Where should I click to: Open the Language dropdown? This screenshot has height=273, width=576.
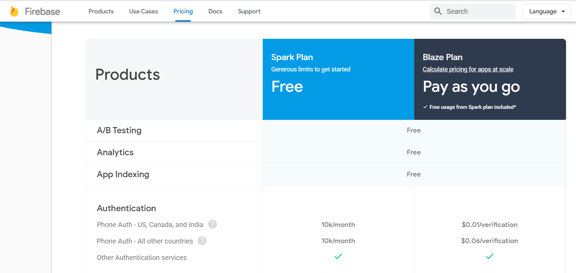(x=546, y=11)
